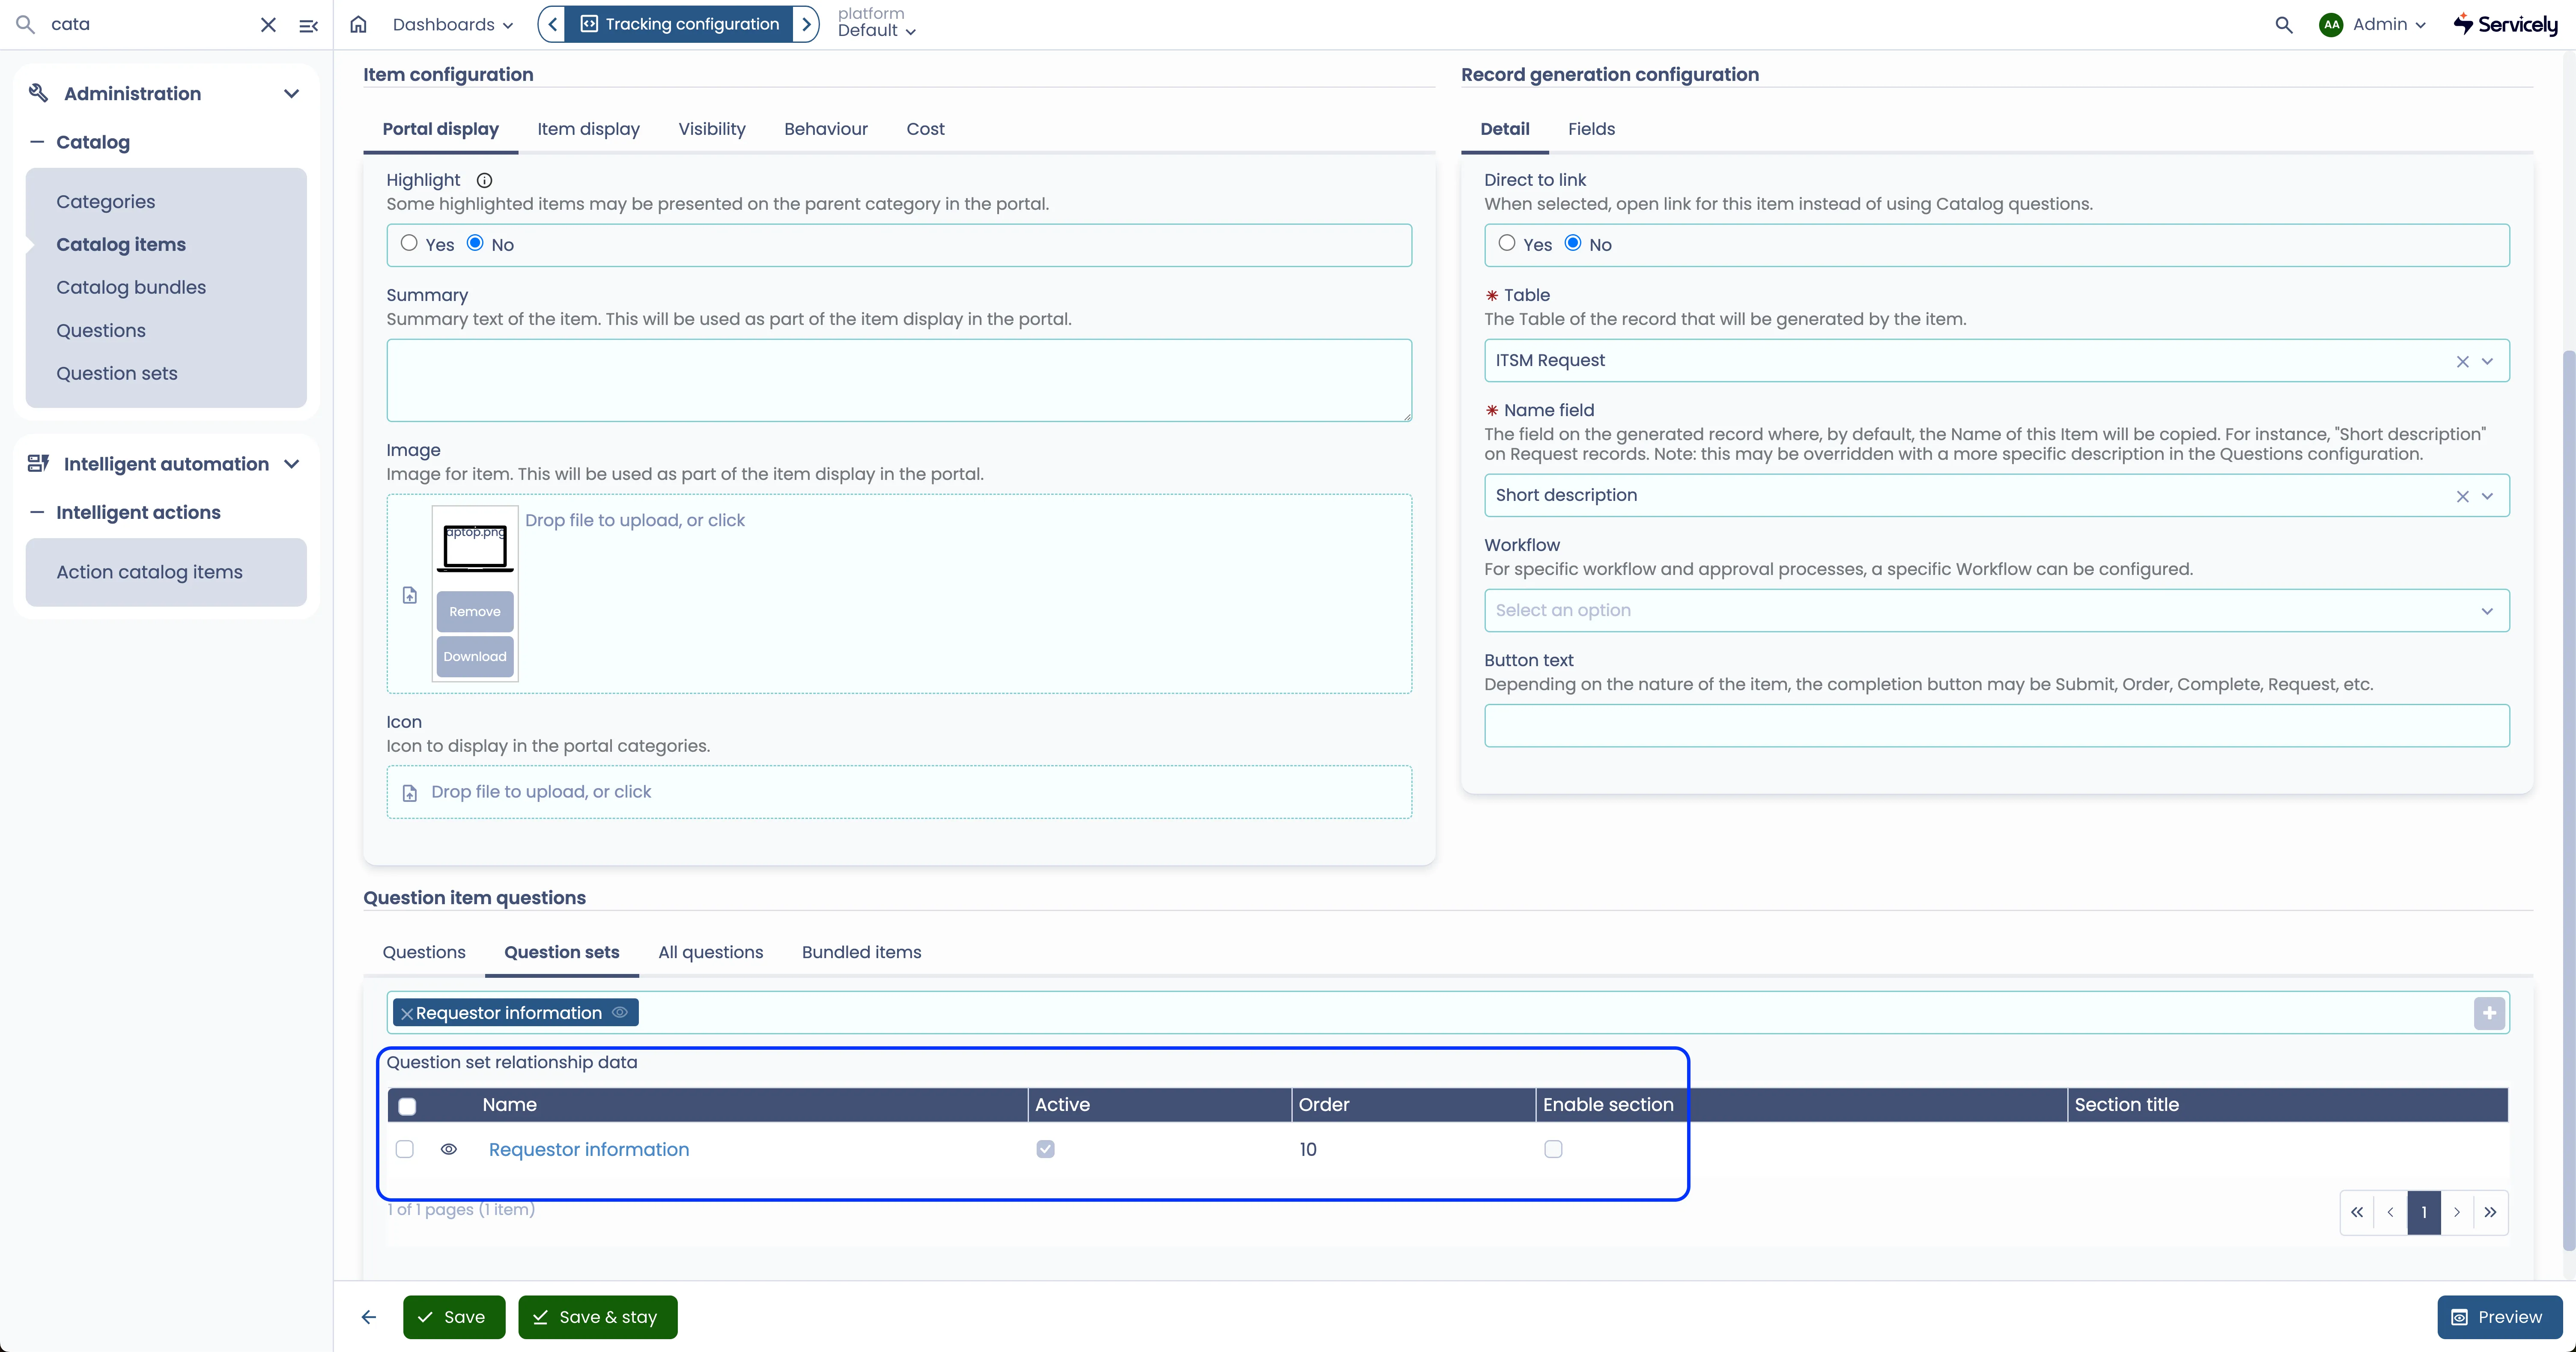Go to the home page icon
Screen dimensions: 2576x1352
[358, 25]
